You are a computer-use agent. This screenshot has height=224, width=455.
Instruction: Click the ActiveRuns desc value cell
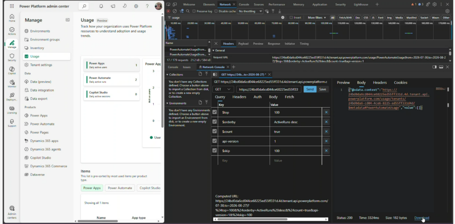(x=295, y=122)
